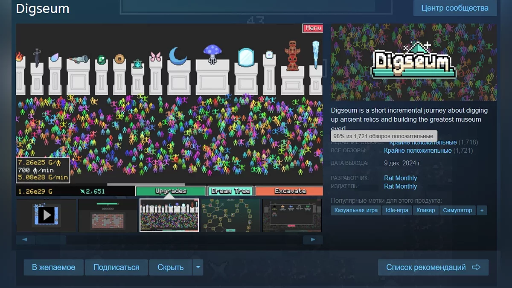Play the video trailer thumbnail
Image resolution: width=512 pixels, height=288 pixels.
coord(47,215)
